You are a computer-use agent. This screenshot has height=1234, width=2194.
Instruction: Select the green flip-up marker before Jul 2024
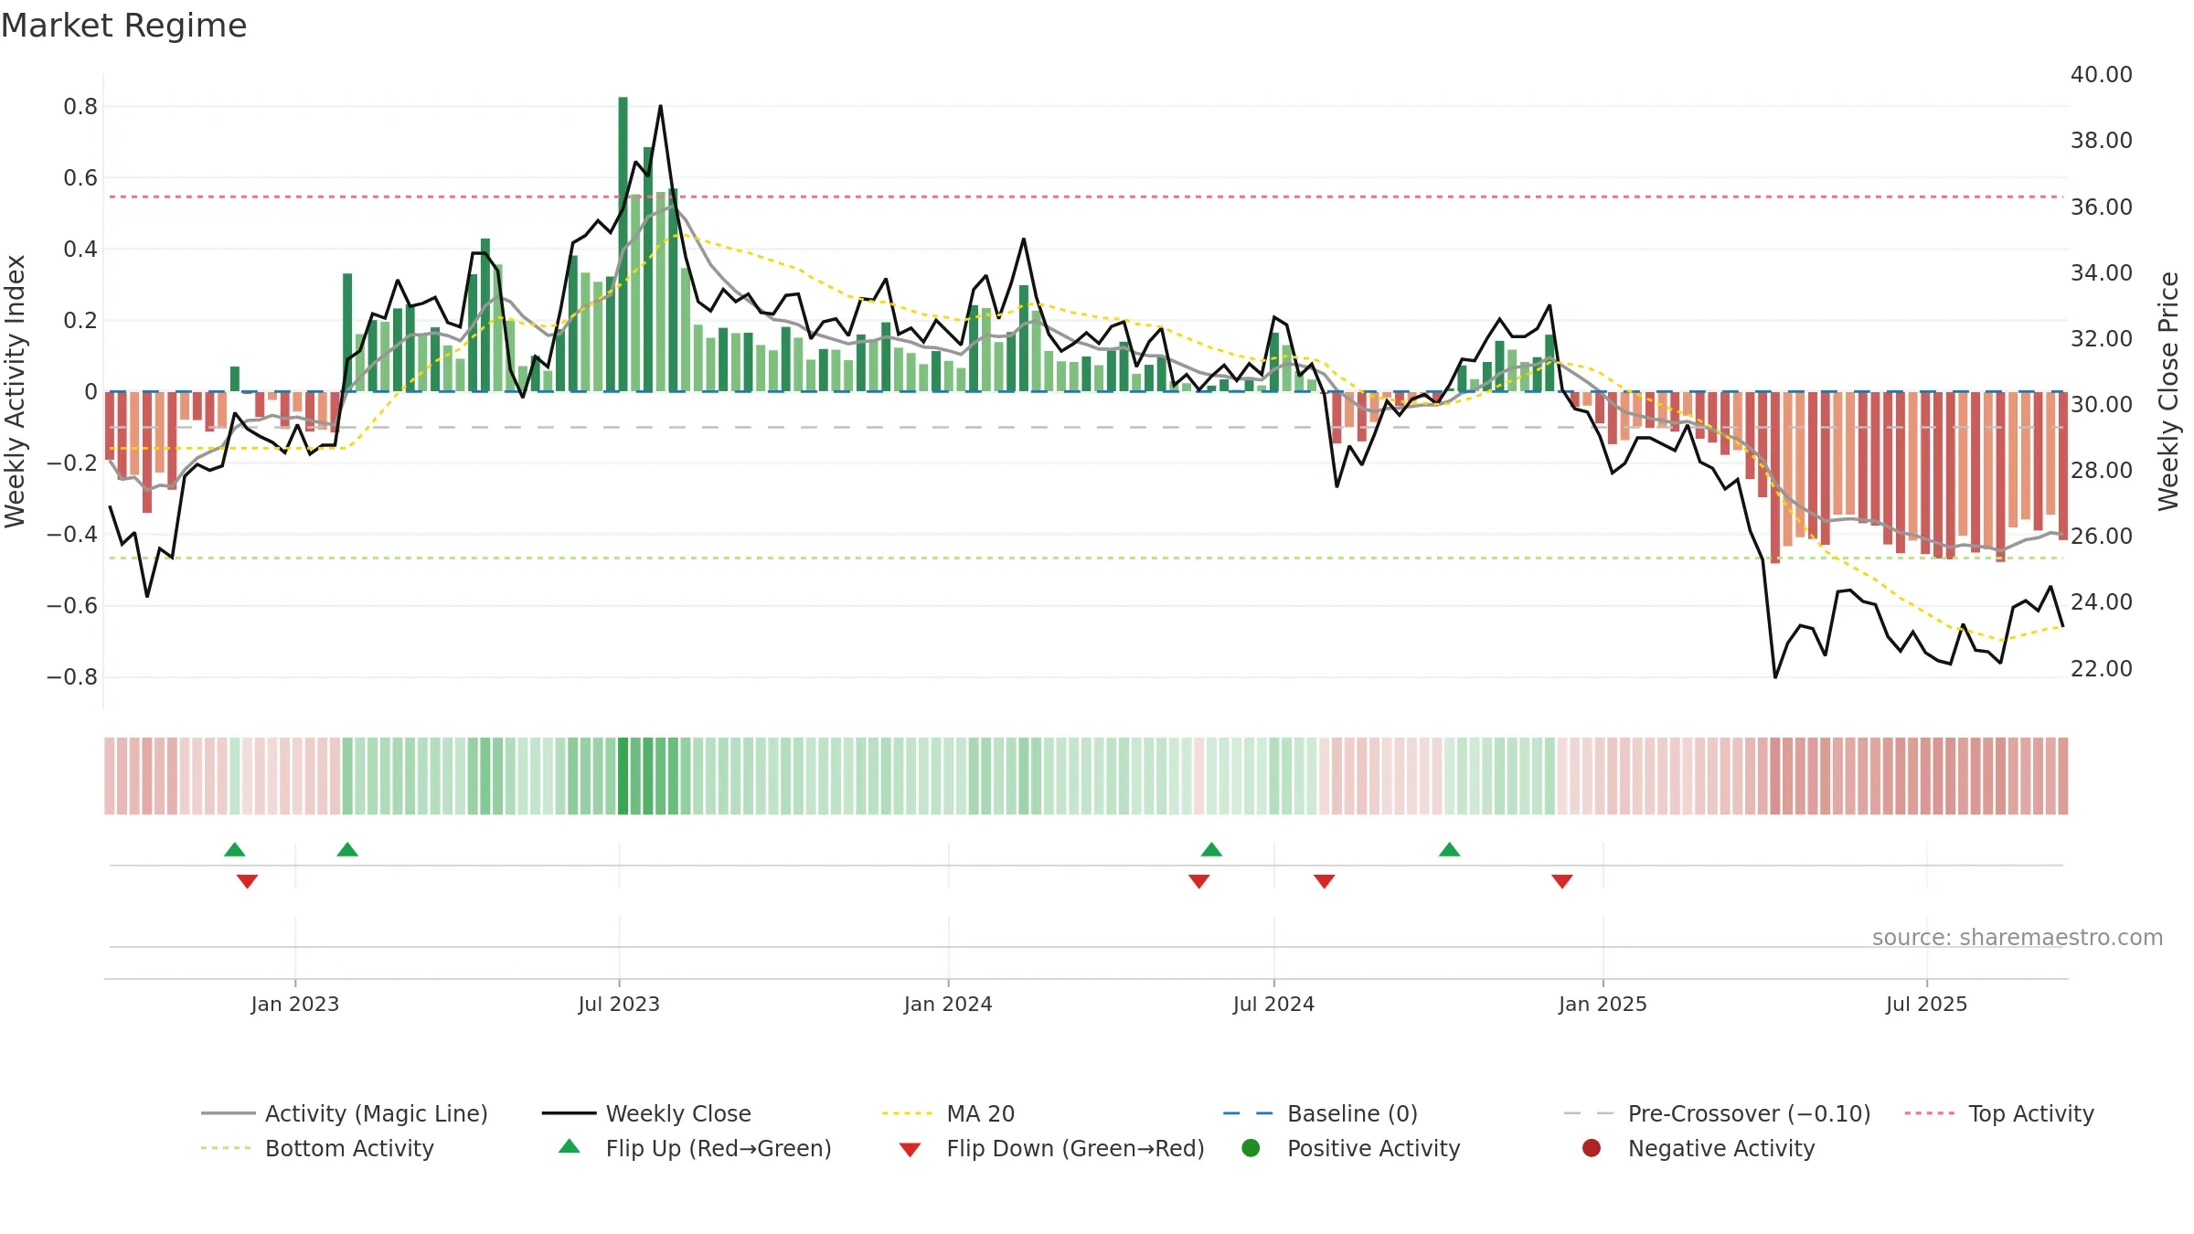click(x=1212, y=849)
